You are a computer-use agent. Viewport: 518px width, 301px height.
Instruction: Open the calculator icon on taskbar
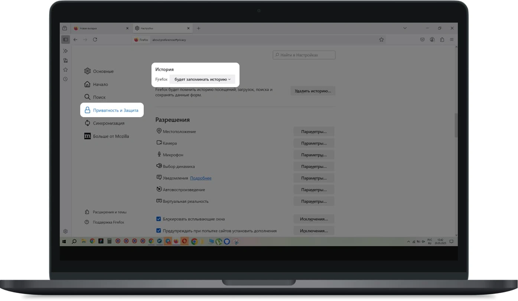pos(109,241)
